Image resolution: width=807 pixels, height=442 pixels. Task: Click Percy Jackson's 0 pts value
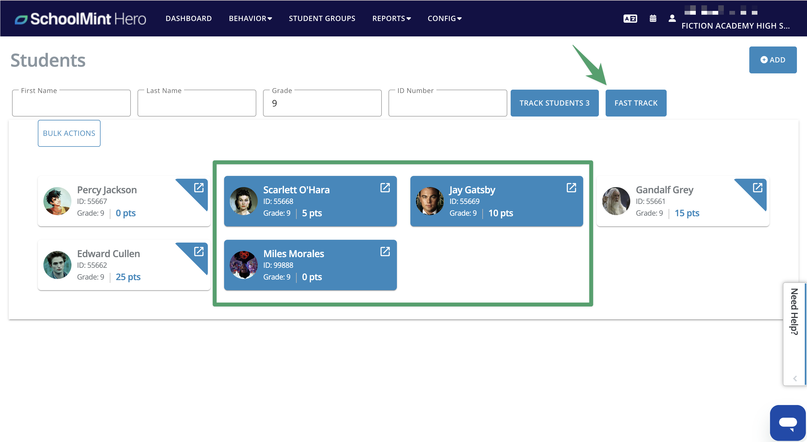[x=125, y=213]
